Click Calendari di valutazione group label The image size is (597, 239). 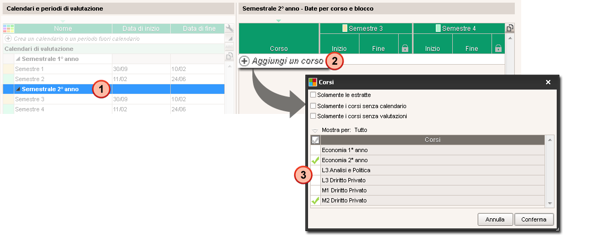coord(39,49)
